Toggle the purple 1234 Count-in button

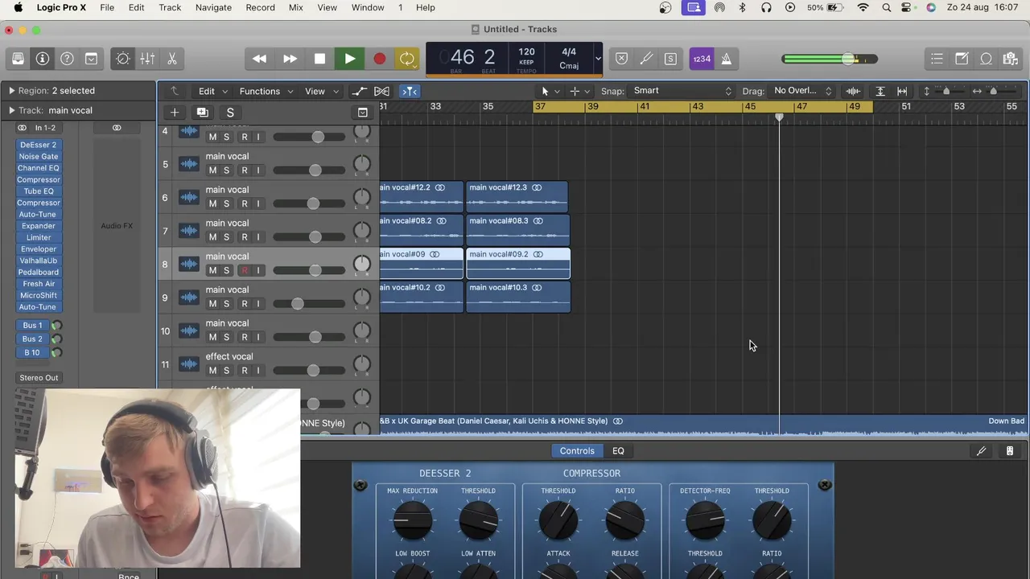click(x=702, y=59)
